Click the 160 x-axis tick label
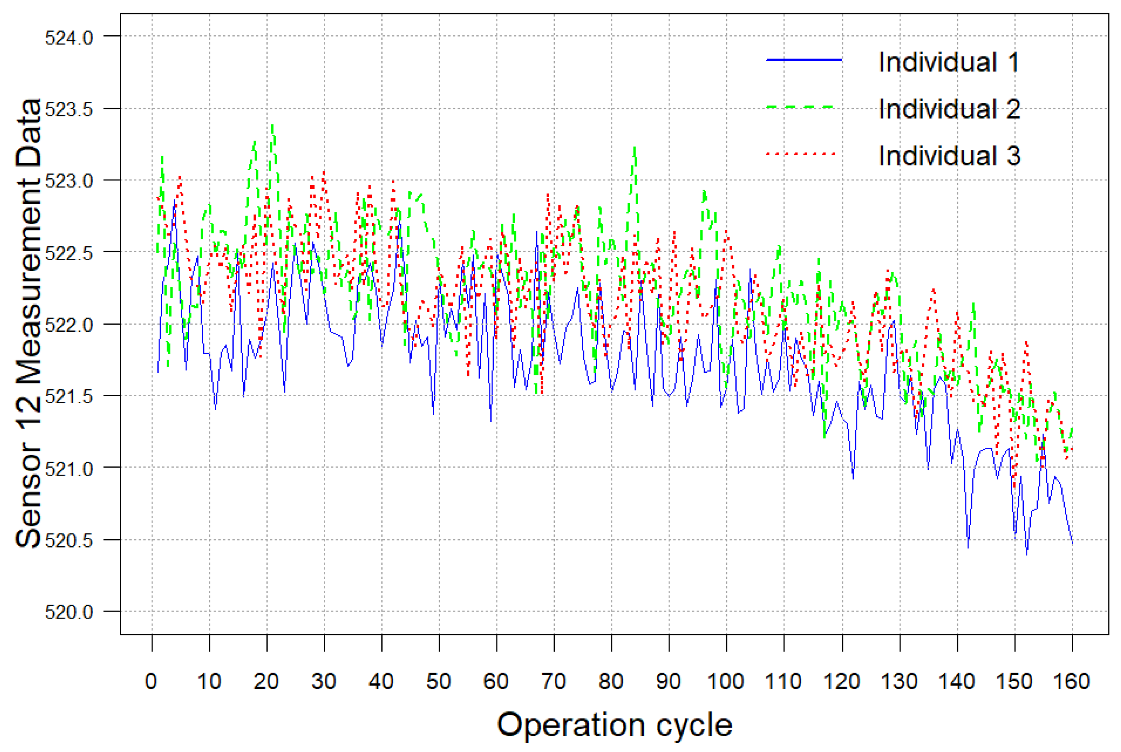The height and width of the screenshot is (752, 1121). (x=1071, y=681)
